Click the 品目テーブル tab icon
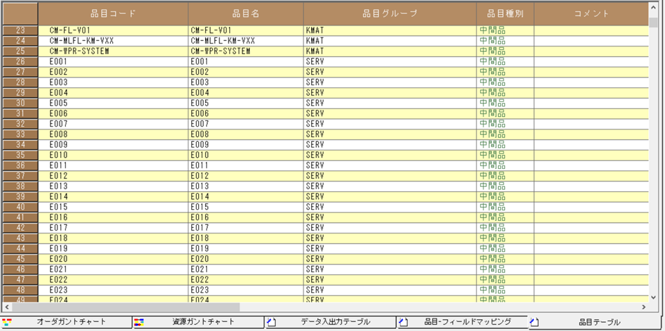 535,322
